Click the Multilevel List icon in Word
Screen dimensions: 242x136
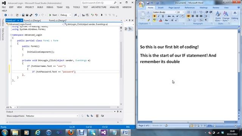(x=201, y=12)
